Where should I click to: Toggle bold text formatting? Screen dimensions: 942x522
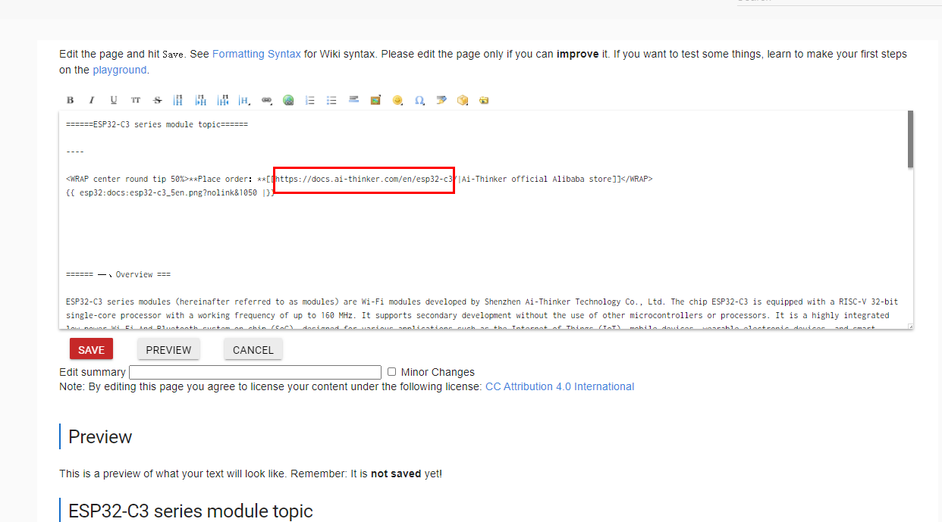click(x=71, y=100)
